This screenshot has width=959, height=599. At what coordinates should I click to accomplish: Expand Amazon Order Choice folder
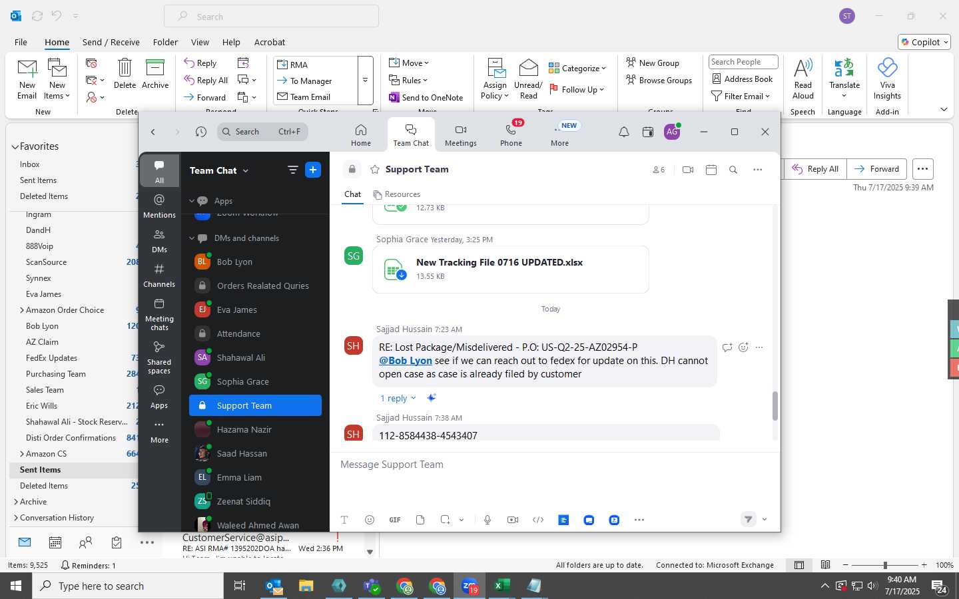(22, 310)
